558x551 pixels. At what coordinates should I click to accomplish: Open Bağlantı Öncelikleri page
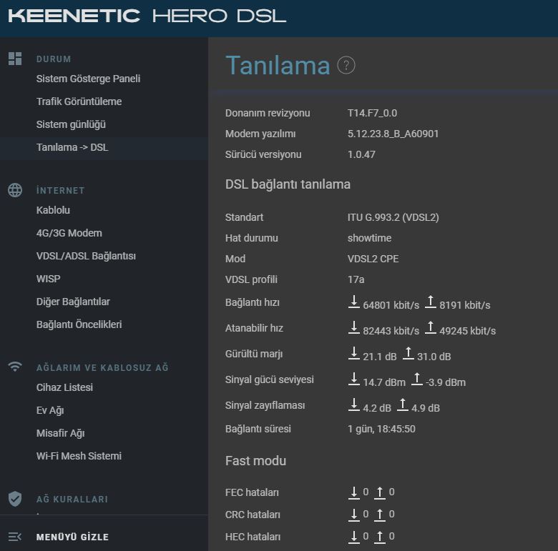coord(79,324)
